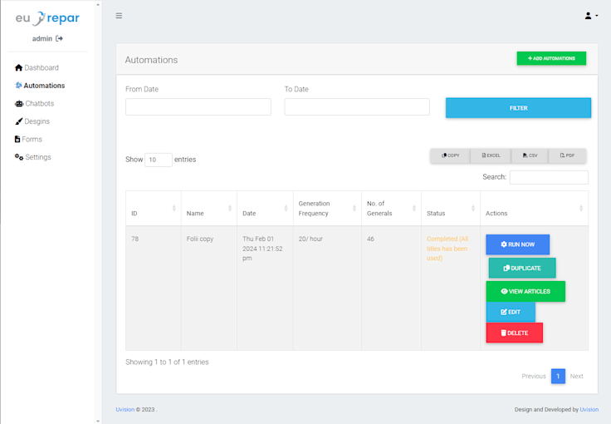Export table to CSV
Viewport: 611px width, 424px height.
[530, 155]
